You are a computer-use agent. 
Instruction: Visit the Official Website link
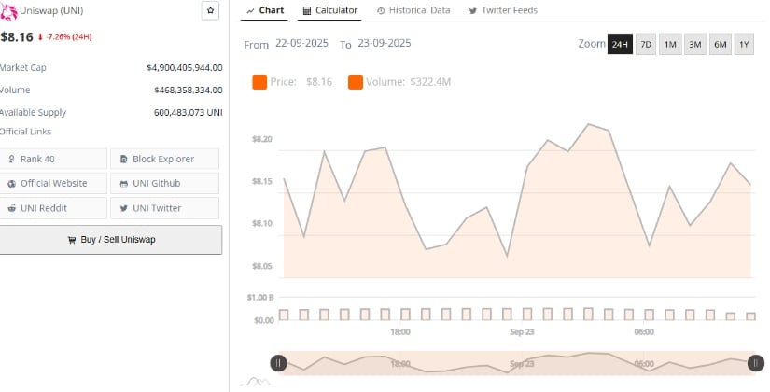pyautogui.click(x=53, y=184)
